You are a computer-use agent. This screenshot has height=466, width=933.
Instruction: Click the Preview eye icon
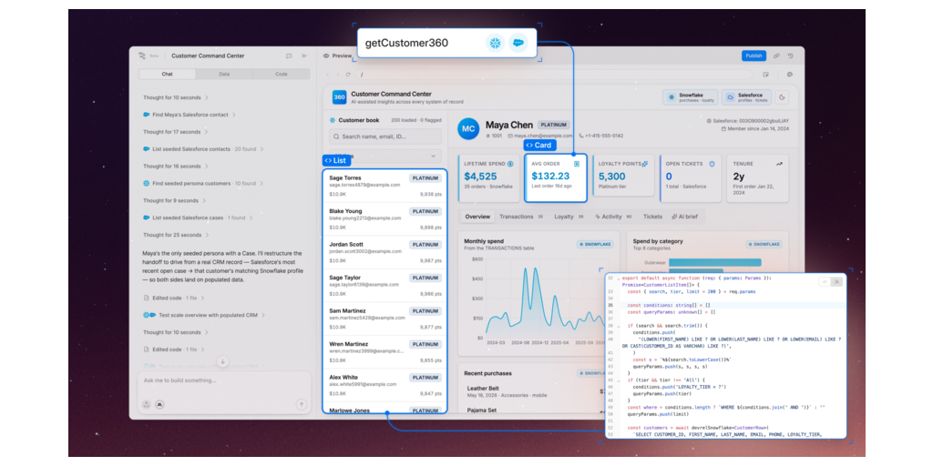point(326,56)
